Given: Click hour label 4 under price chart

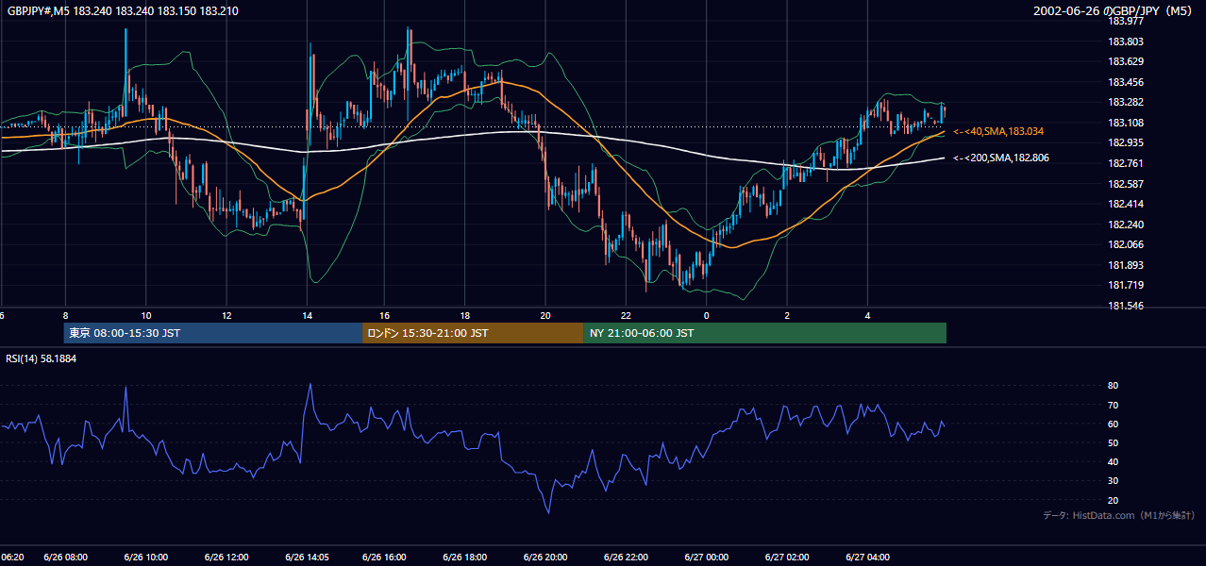Looking at the screenshot, I should (866, 315).
